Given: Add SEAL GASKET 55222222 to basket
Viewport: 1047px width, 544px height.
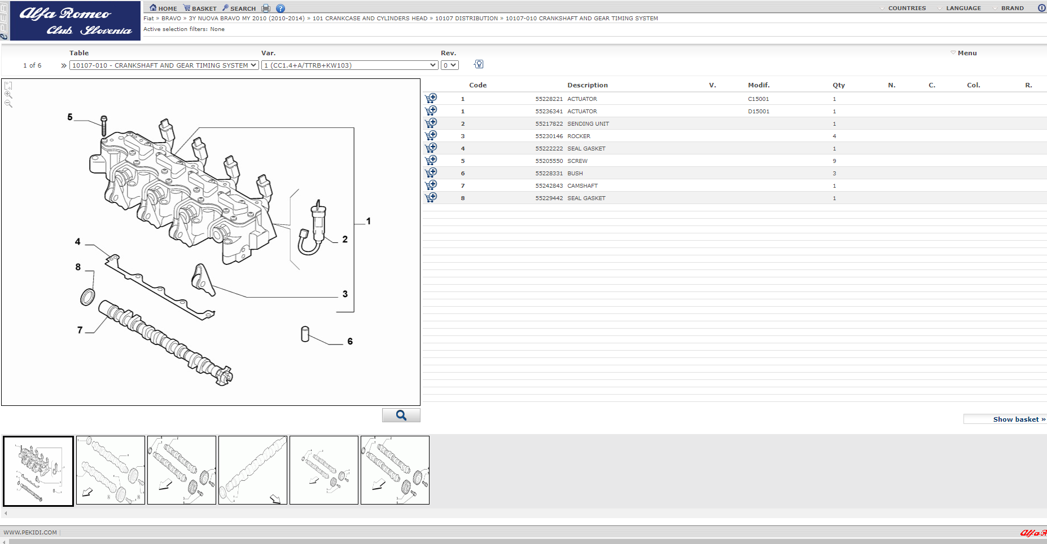Looking at the screenshot, I should pos(431,148).
